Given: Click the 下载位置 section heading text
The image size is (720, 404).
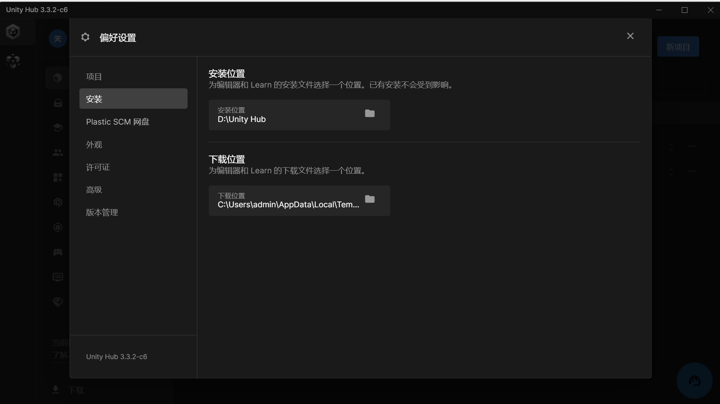Looking at the screenshot, I should coord(227,159).
